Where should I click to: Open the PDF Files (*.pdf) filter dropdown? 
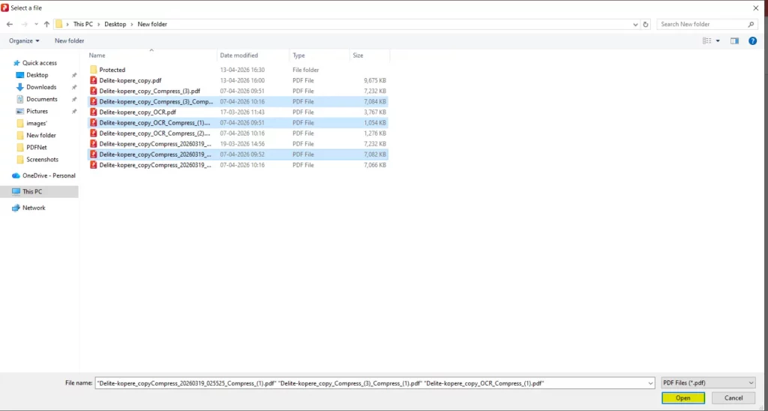click(708, 383)
